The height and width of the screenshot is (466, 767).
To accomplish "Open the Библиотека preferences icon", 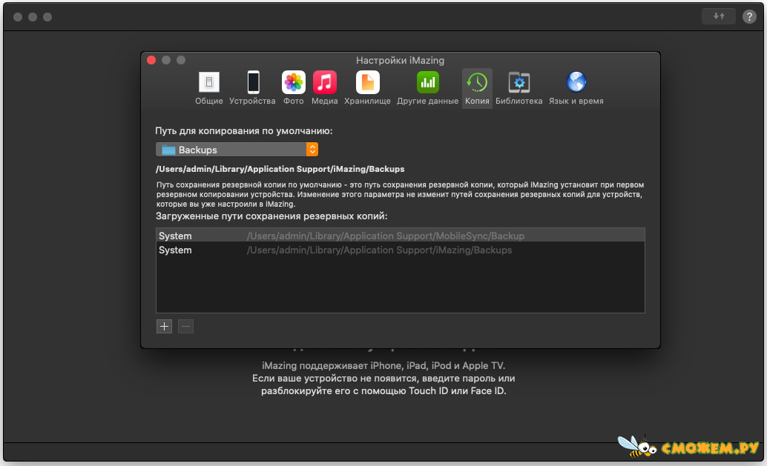I will pos(519,82).
